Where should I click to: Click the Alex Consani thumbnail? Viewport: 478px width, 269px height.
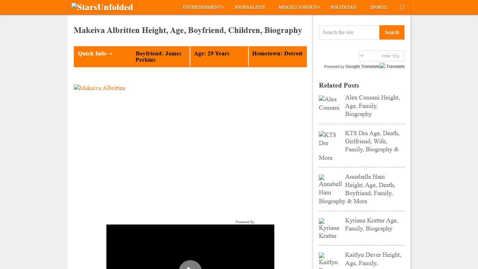pyautogui.click(x=329, y=104)
